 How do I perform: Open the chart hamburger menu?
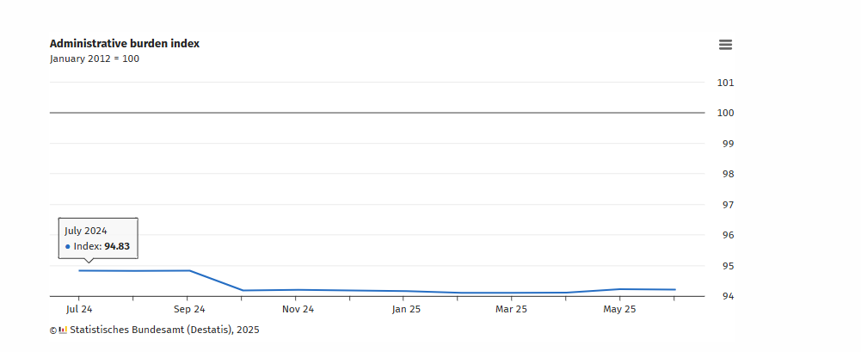click(725, 45)
